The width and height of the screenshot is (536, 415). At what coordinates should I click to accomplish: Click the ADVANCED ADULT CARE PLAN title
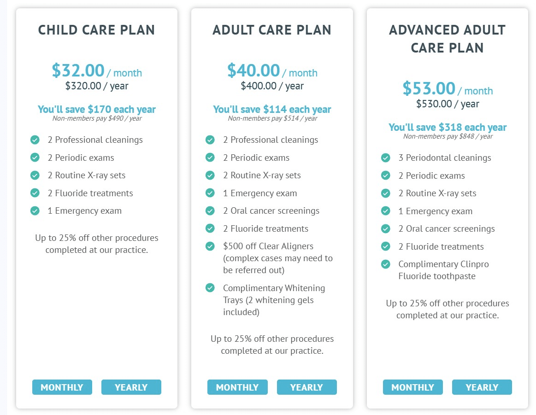click(x=447, y=39)
